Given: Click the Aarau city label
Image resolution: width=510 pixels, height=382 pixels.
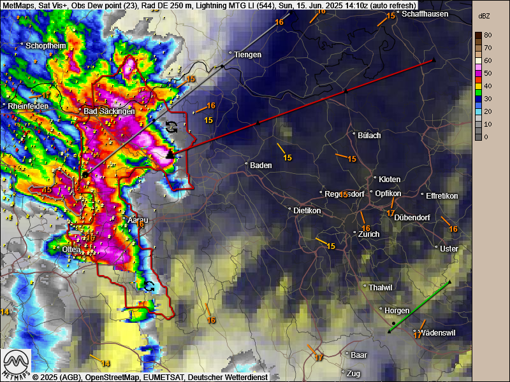Looking at the screenshot, I should coord(138,220).
